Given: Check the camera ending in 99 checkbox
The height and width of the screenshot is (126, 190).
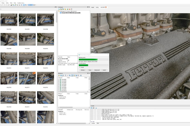Looking at the screenshot, I should click(59, 89).
